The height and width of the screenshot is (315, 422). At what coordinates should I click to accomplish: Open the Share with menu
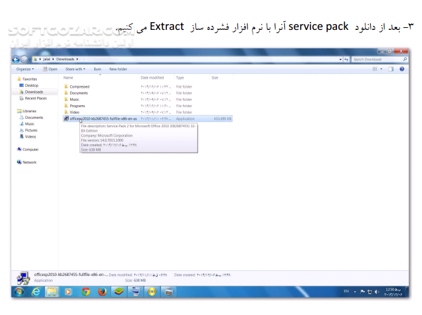pyautogui.click(x=75, y=69)
